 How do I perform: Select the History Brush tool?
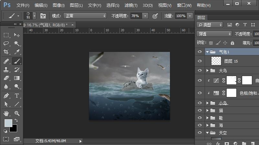[17, 70]
